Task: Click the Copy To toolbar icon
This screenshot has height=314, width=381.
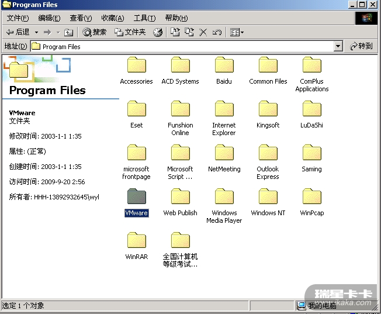Action: pyautogui.click(x=189, y=32)
